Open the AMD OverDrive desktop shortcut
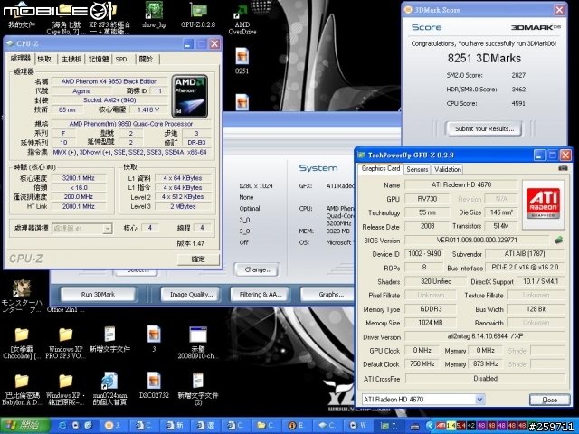Screen dimensions: 579x434 coord(242,18)
